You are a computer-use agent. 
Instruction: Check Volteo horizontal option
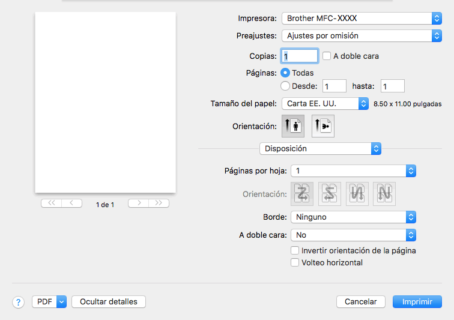click(x=295, y=262)
